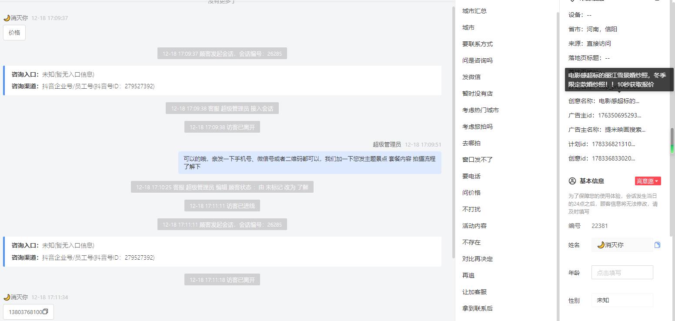Pick the 城市汇总 quick reply
Image resolution: width=675 pixels, height=321 pixels.
coord(475,11)
